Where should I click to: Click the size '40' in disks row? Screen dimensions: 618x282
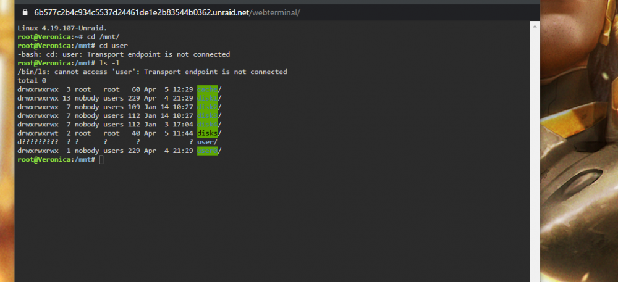click(x=136, y=133)
